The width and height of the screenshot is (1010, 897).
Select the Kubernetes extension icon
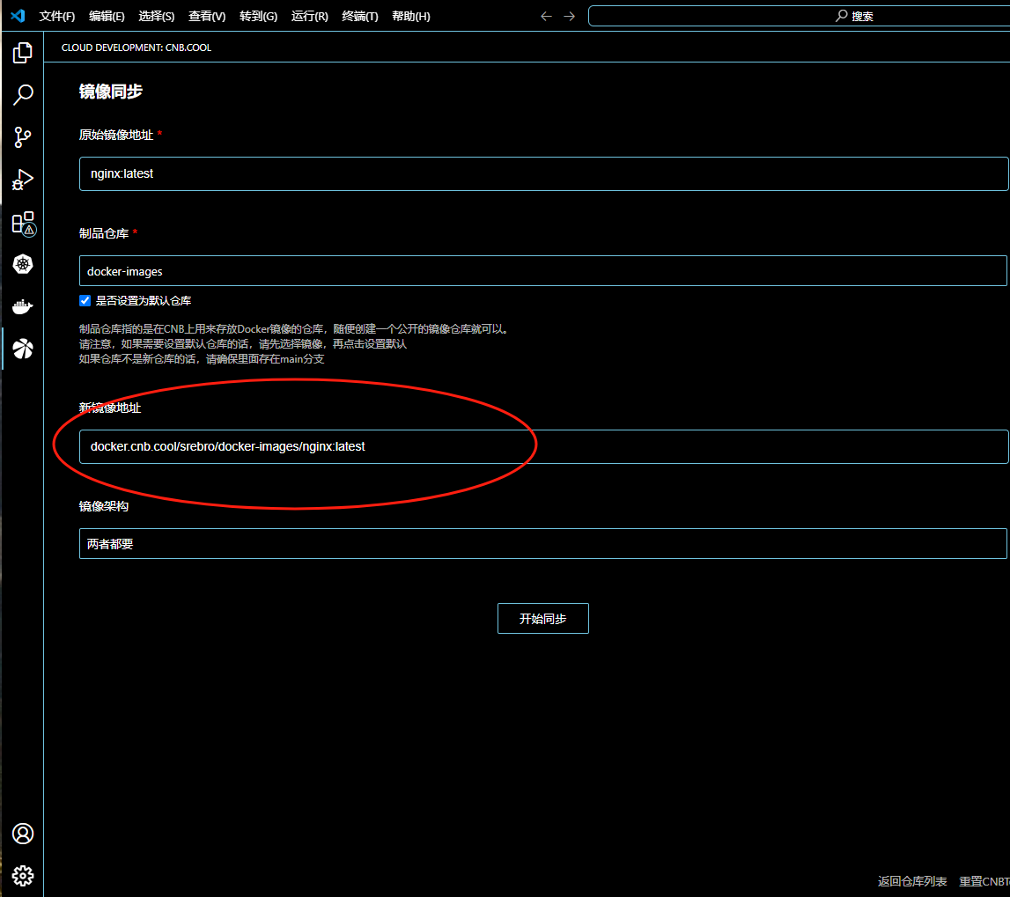click(x=22, y=264)
